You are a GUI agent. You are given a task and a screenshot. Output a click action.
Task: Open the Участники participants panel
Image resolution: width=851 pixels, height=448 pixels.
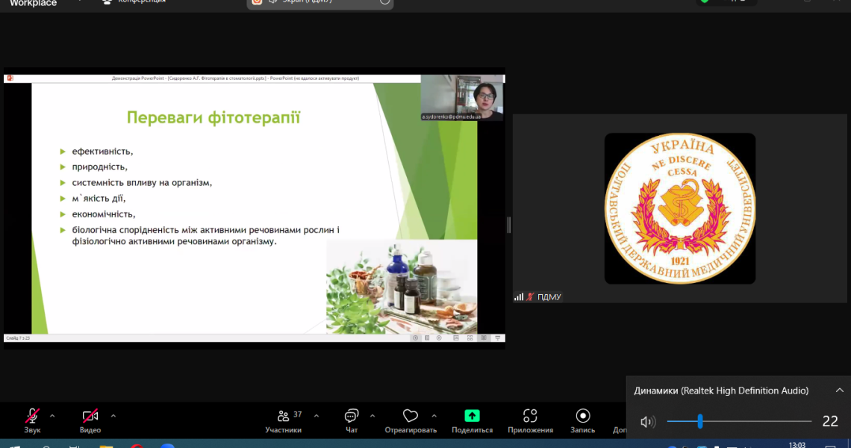pyautogui.click(x=284, y=421)
